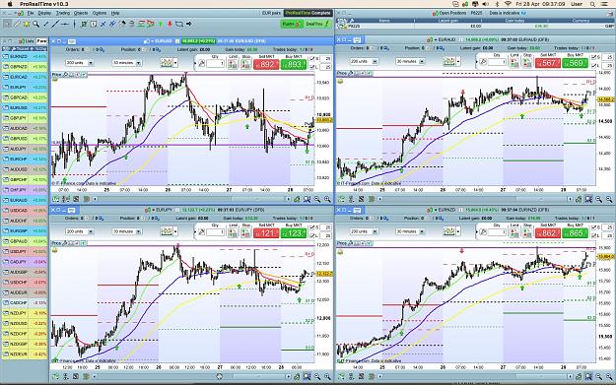
Task: Click the red down arrow sell tool
Action: click(x=170, y=24)
